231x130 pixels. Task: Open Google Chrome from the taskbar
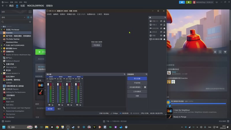click(x=57, y=127)
